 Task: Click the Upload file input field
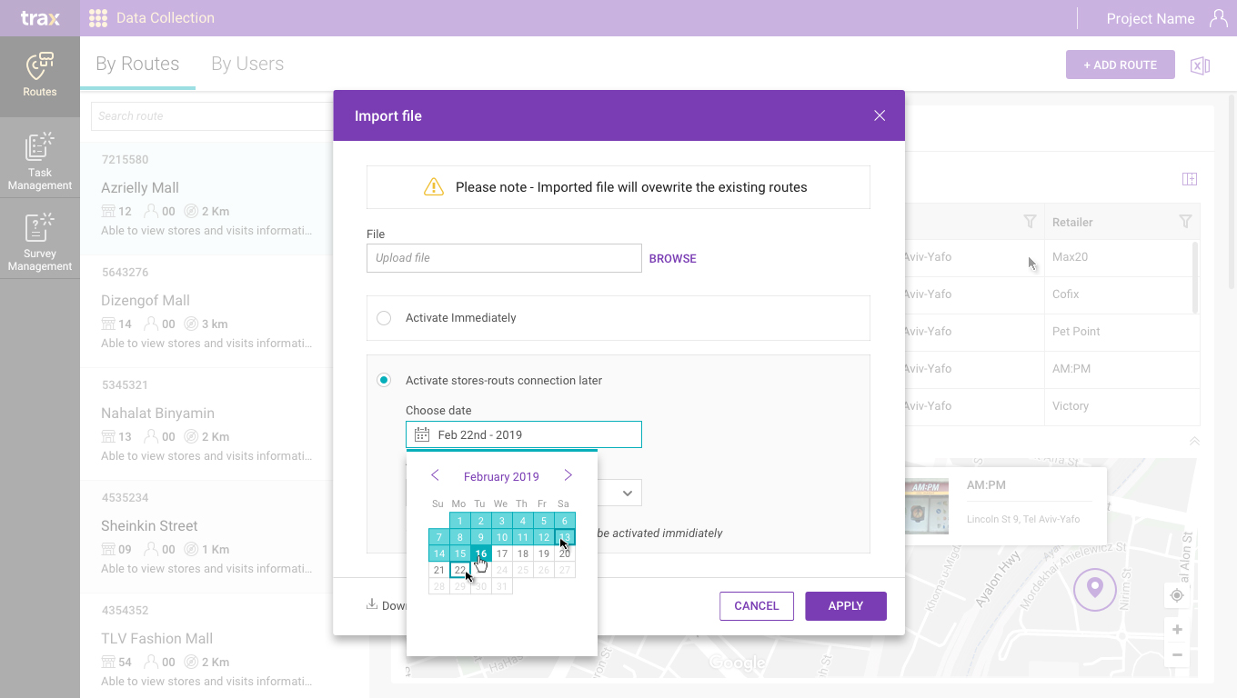click(x=504, y=258)
